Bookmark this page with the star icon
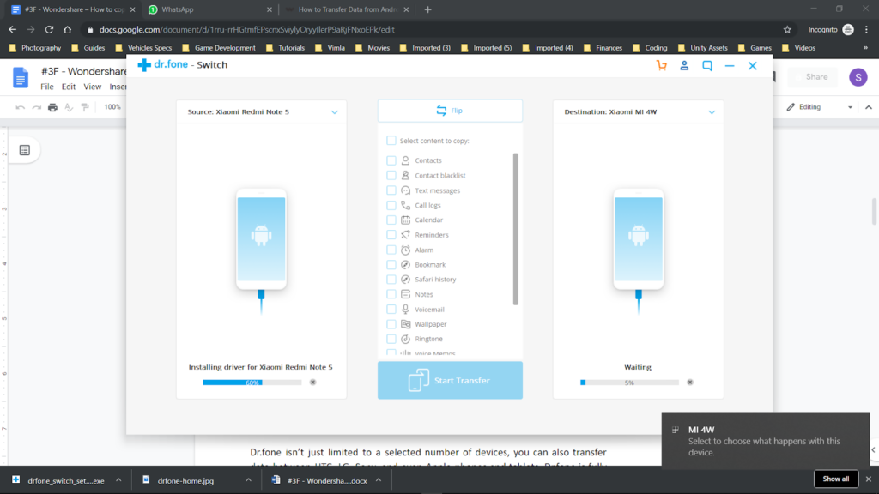Viewport: 879px width, 494px height. pyautogui.click(x=788, y=30)
